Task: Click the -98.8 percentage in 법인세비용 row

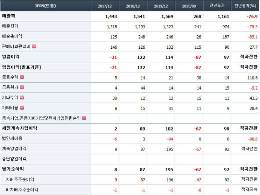Action: pyautogui.click(x=253, y=139)
